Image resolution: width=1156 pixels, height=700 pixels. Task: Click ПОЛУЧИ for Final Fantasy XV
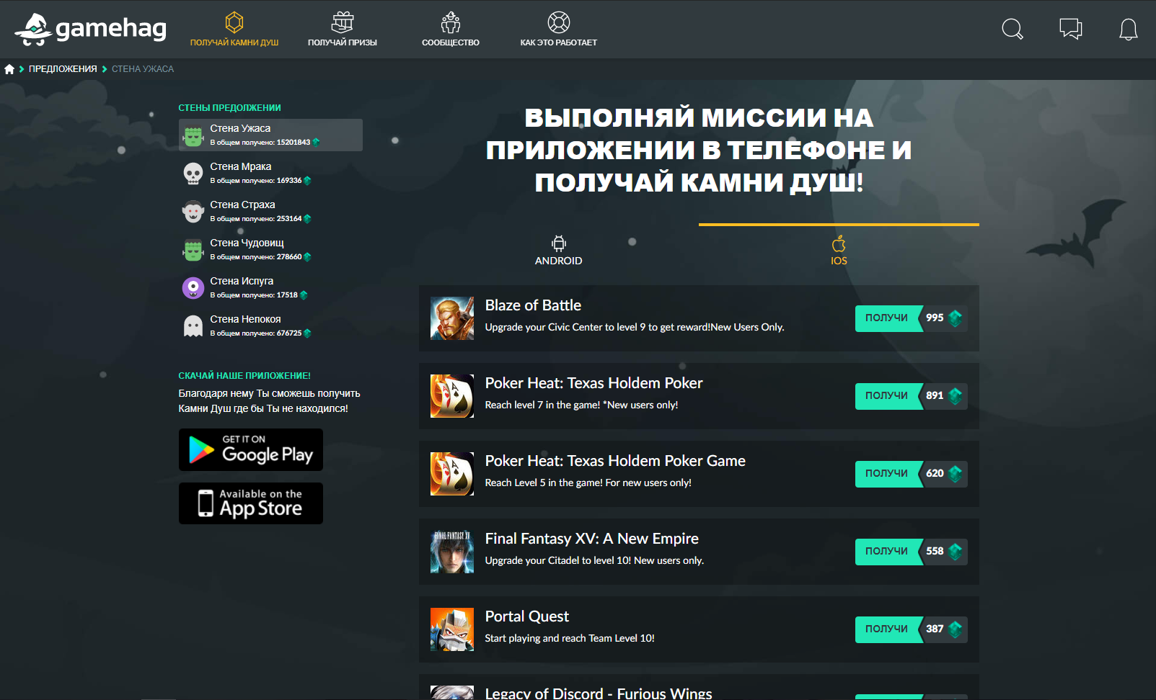[x=887, y=552]
